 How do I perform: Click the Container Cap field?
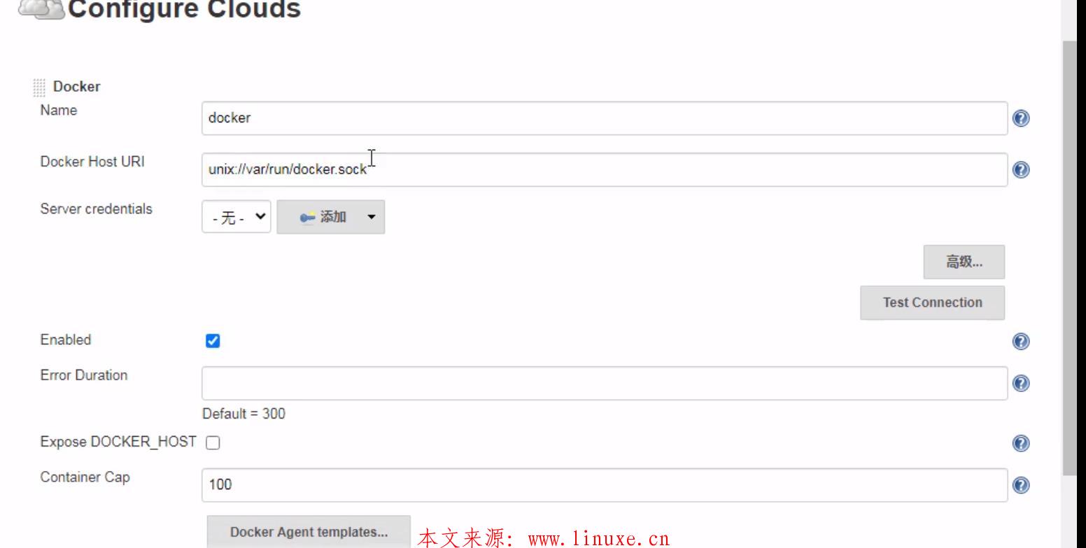(605, 485)
